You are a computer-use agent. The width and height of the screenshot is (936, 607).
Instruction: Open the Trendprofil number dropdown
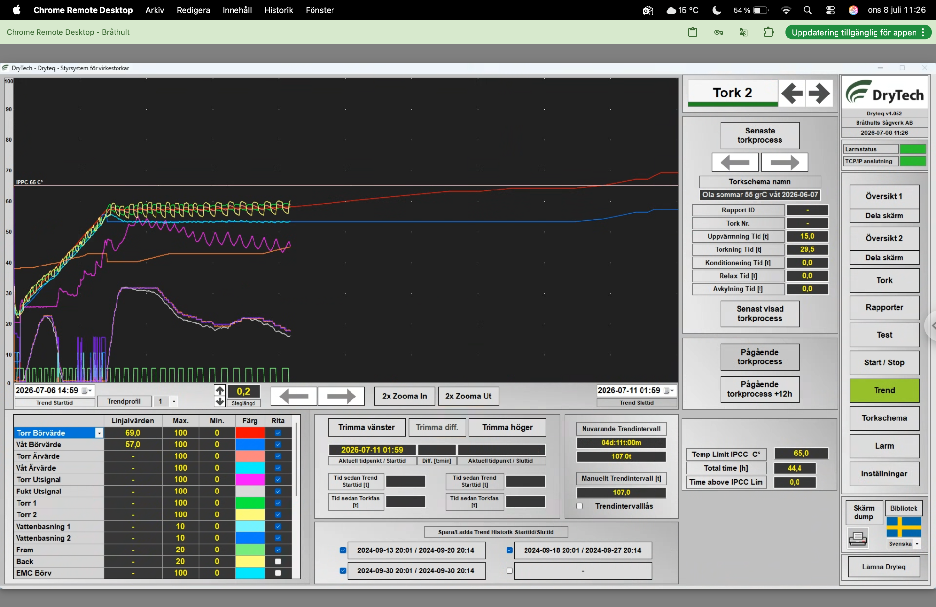pos(174,401)
